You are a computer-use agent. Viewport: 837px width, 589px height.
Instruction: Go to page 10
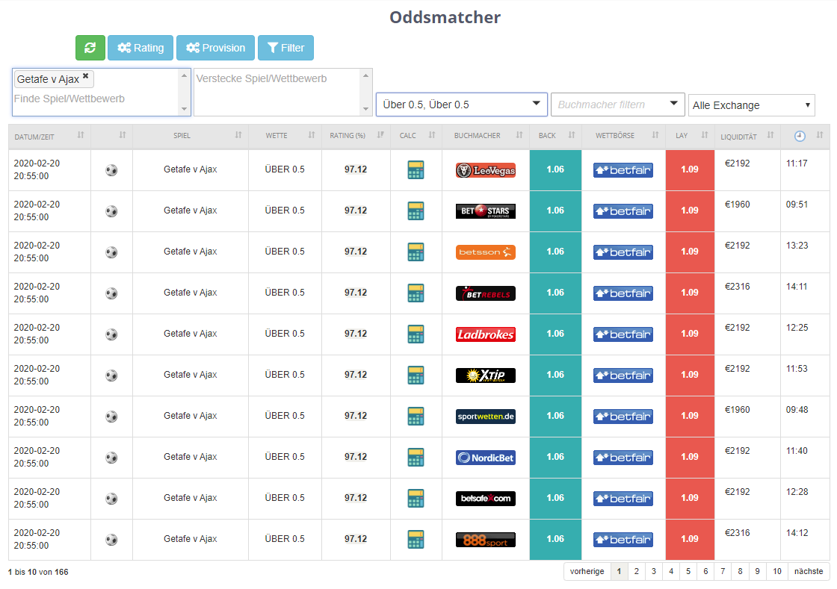[777, 571]
